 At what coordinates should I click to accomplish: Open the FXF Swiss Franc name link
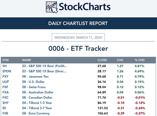pos(34,87)
